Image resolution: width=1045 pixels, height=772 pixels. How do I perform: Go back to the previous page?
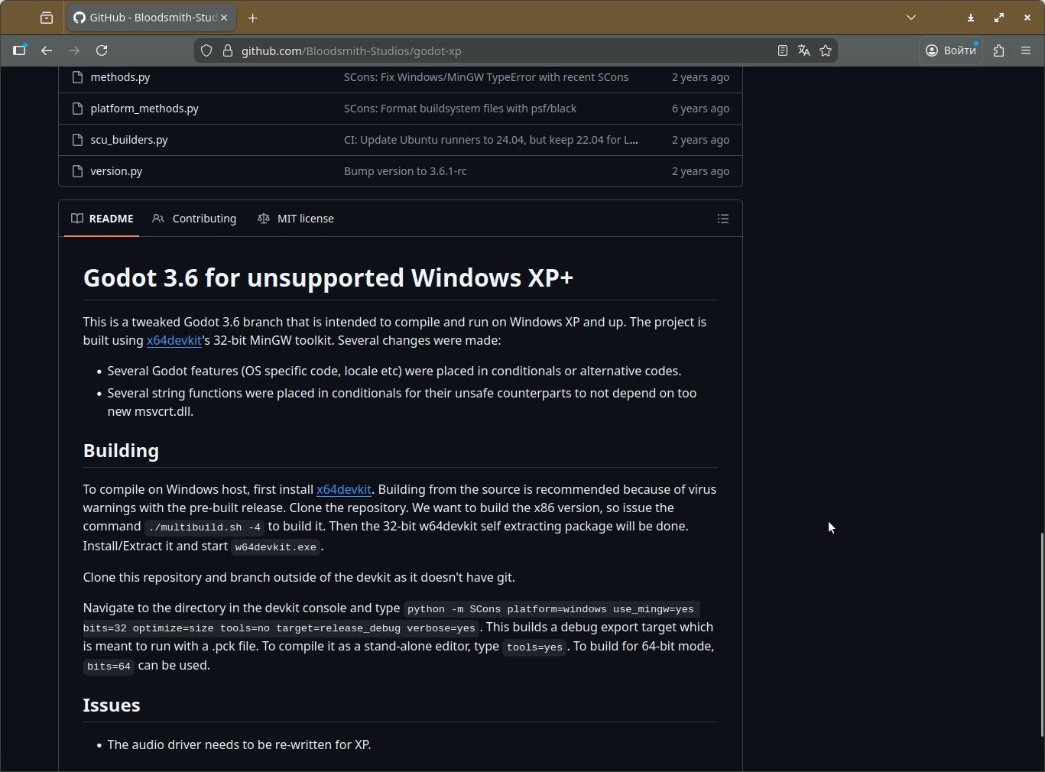[47, 50]
